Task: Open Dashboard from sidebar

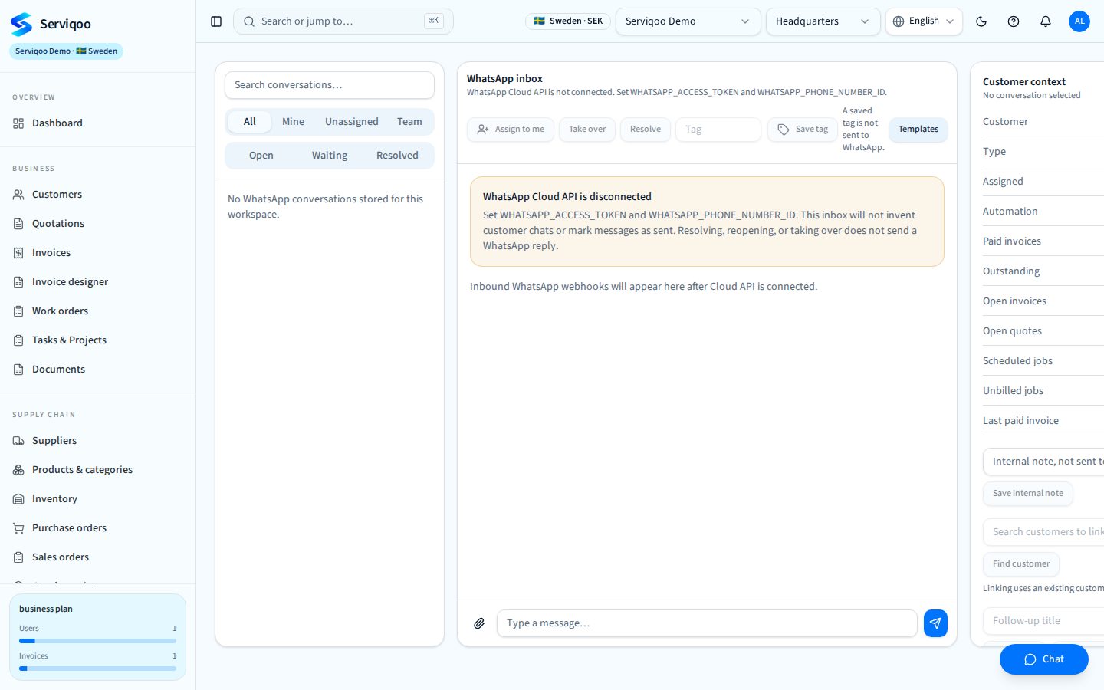Action: point(97,123)
